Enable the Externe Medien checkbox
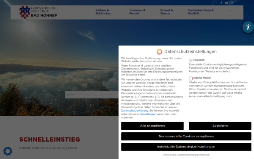This screenshot has width=254, height=159. [x=190, y=78]
